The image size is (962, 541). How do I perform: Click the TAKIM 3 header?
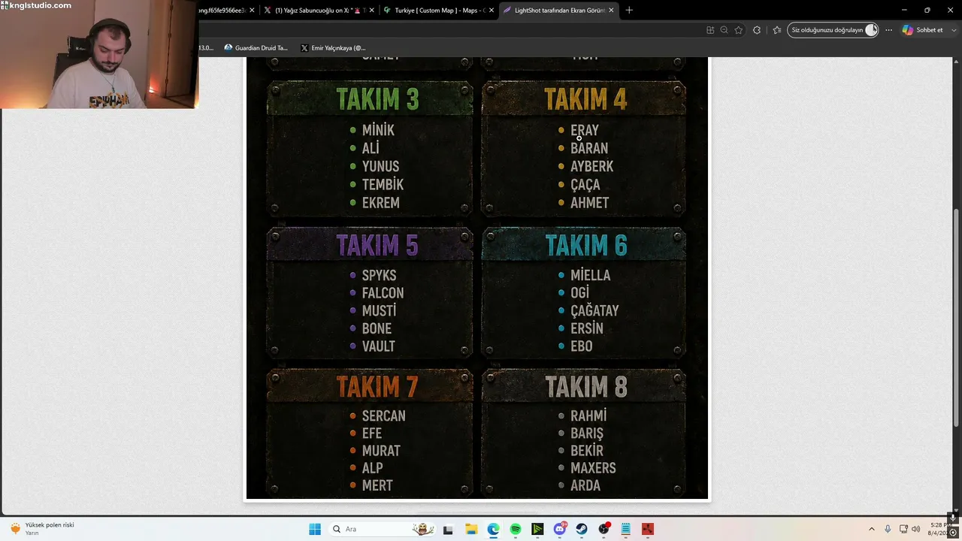[377, 99]
